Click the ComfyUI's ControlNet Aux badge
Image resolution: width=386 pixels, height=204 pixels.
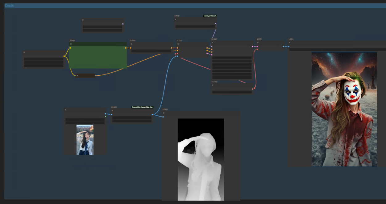[x=142, y=107]
